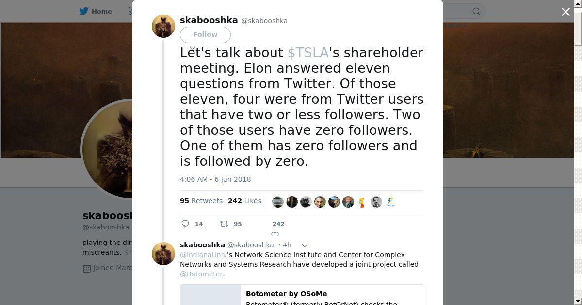Expand the reply tweet's chevron menu
The image size is (582, 305).
coord(305,245)
